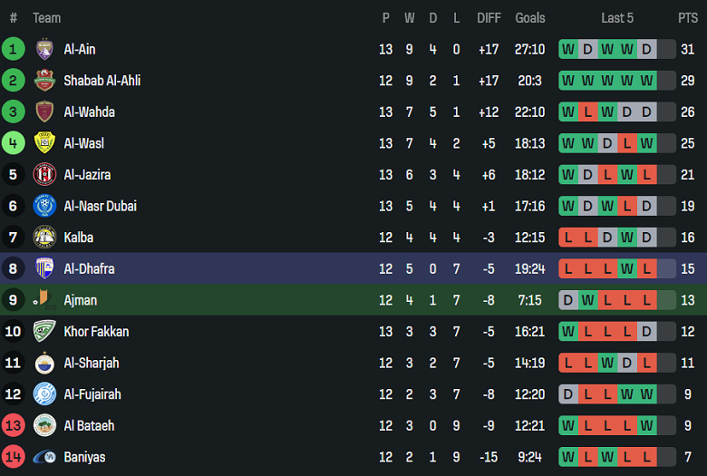707x476 pixels.
Task: Click the Al-Jazira club crest
Action: click(x=44, y=174)
